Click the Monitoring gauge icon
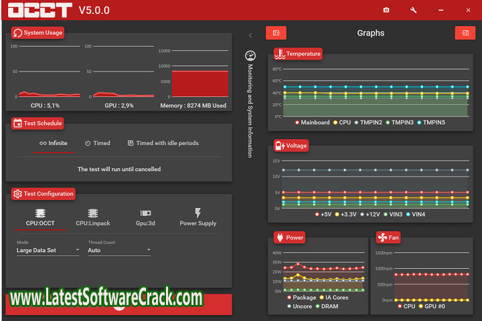Image resolution: width=482 pixels, height=321 pixels. tap(250, 56)
